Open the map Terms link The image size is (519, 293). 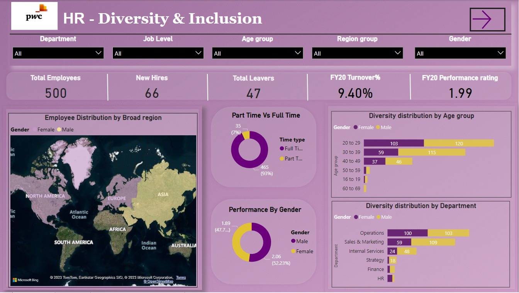(181, 278)
